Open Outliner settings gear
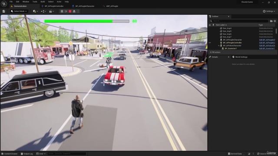The width and height of the screenshot is (278, 156). (275, 21)
